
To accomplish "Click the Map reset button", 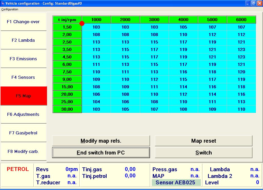I will [x=203, y=141].
